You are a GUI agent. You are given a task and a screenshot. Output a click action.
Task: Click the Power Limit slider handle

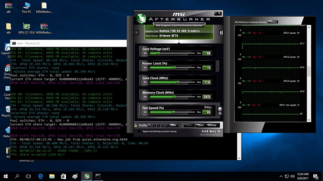175,68
